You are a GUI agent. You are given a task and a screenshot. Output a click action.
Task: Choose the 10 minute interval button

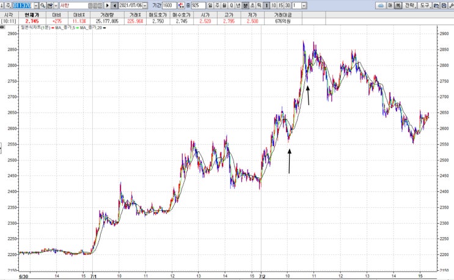[x=274, y=6]
